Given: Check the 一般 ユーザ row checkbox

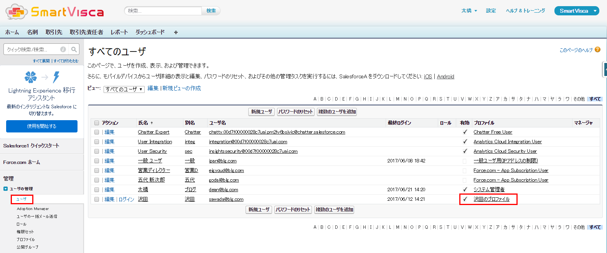Looking at the screenshot, I should coord(97,161).
